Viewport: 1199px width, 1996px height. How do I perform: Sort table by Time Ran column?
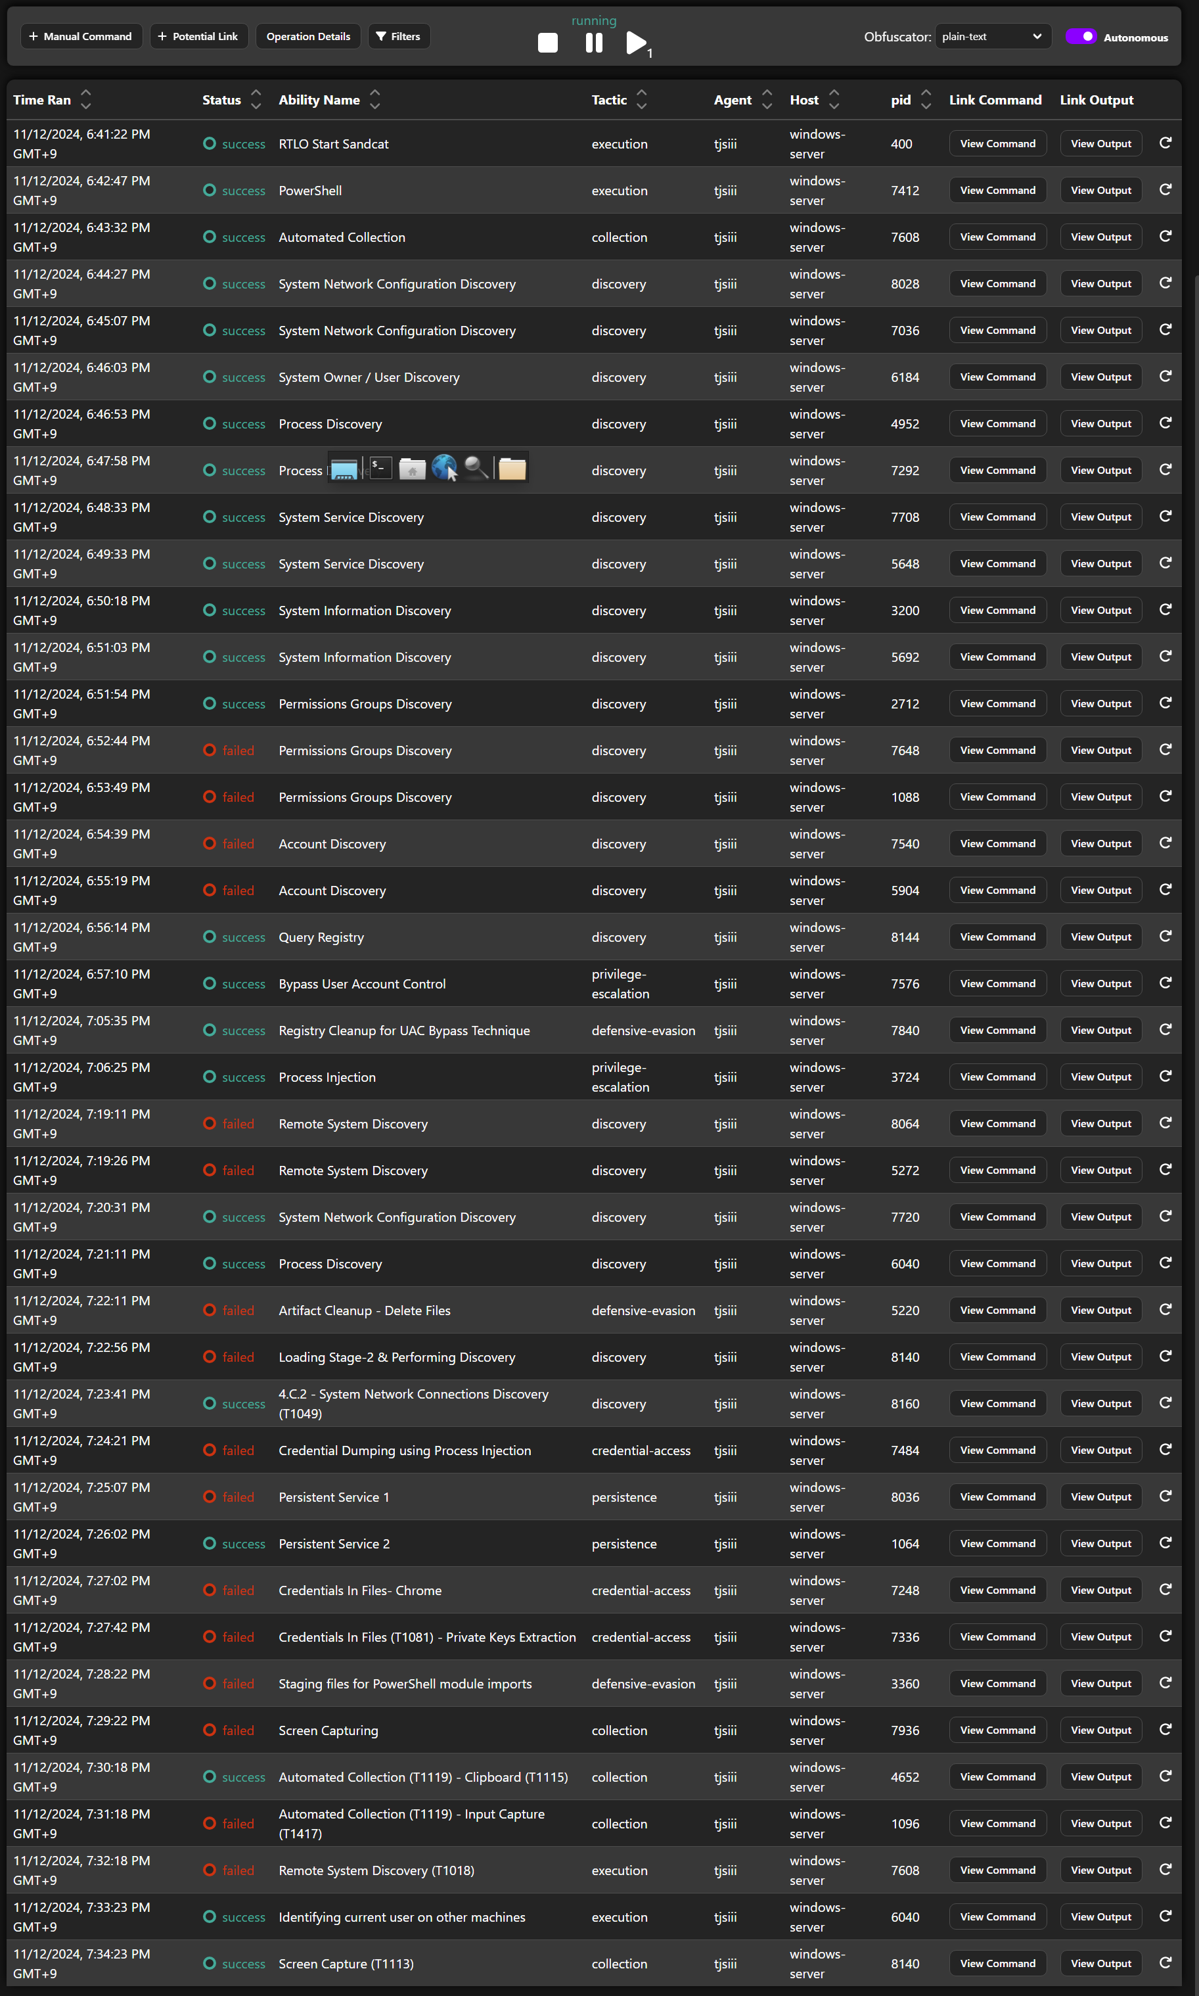[x=85, y=100]
